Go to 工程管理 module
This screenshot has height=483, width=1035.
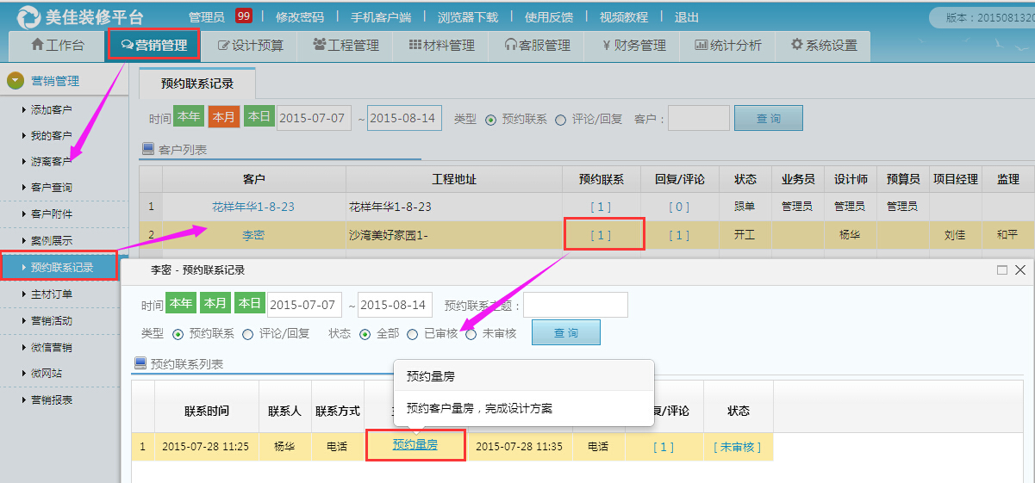tap(345, 46)
